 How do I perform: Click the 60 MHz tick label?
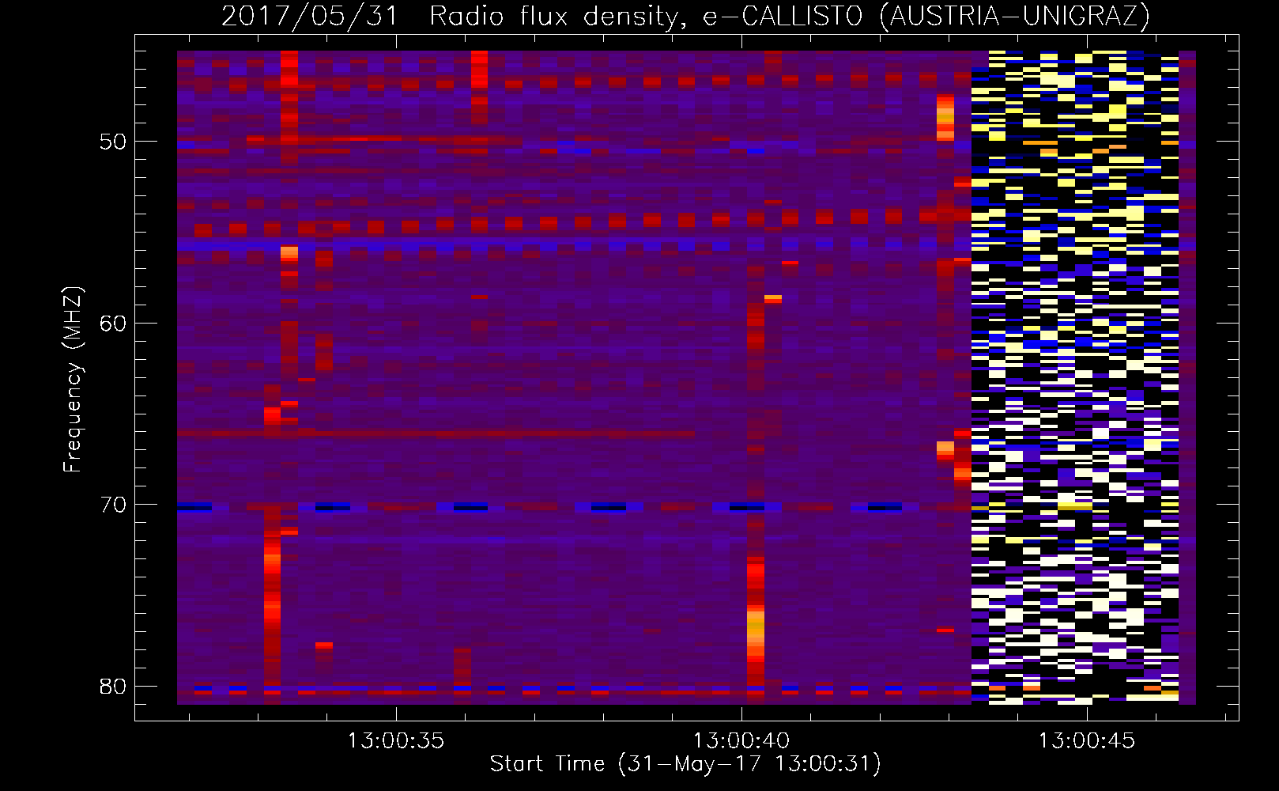(x=113, y=324)
